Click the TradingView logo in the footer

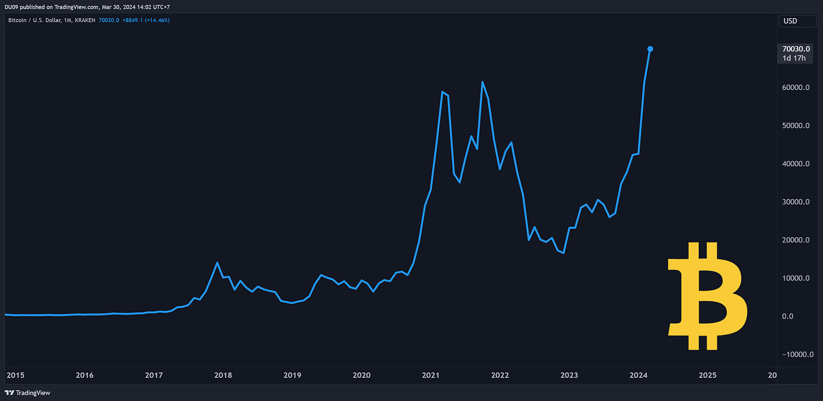pos(27,393)
